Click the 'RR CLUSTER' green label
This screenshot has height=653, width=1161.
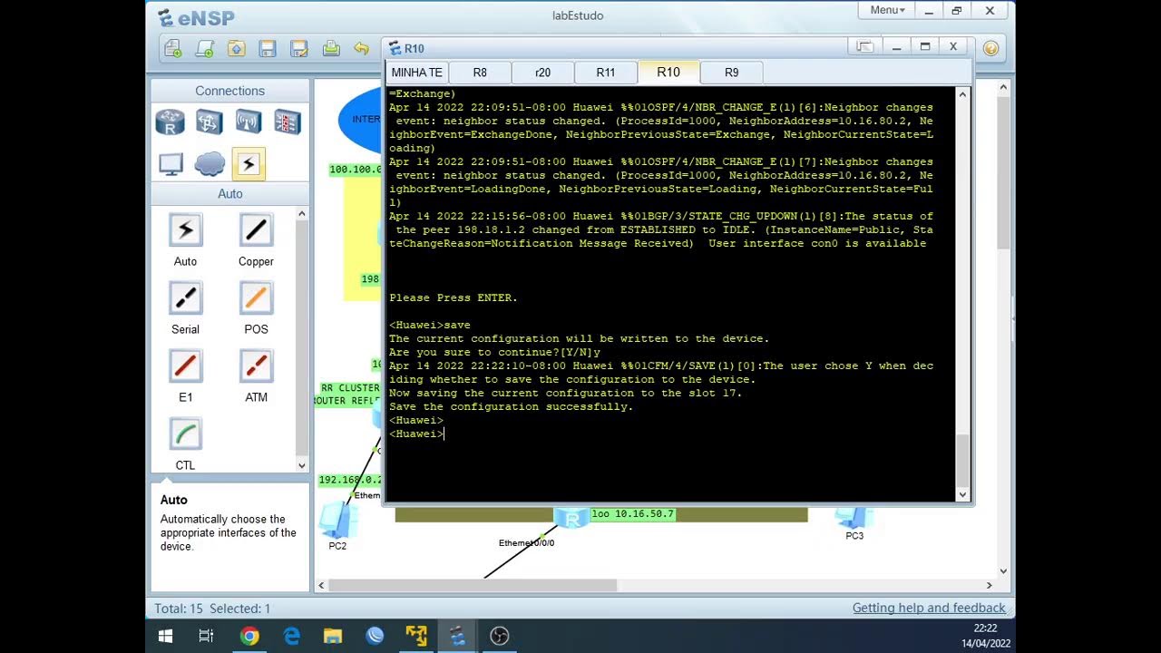350,387
